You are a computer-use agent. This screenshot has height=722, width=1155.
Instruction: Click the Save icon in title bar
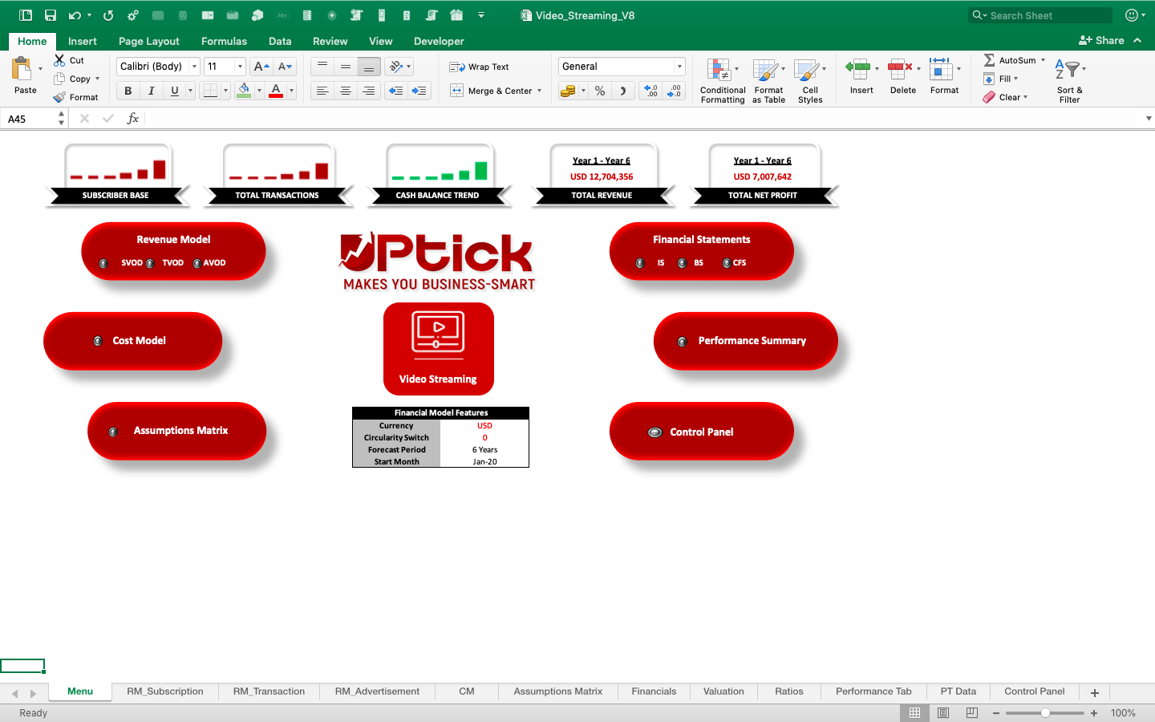(50, 15)
